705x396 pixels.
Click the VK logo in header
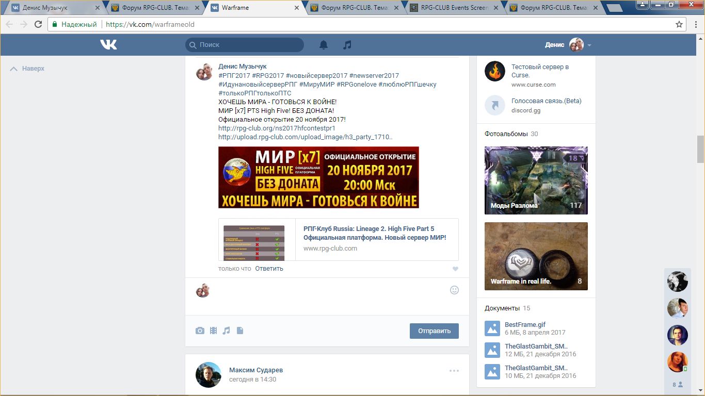[108, 45]
